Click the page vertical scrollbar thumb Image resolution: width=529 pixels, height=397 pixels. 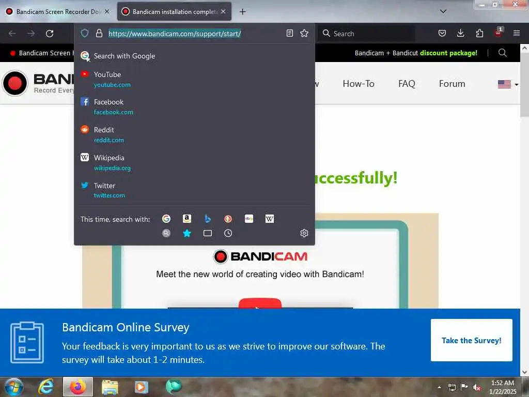coord(524,84)
